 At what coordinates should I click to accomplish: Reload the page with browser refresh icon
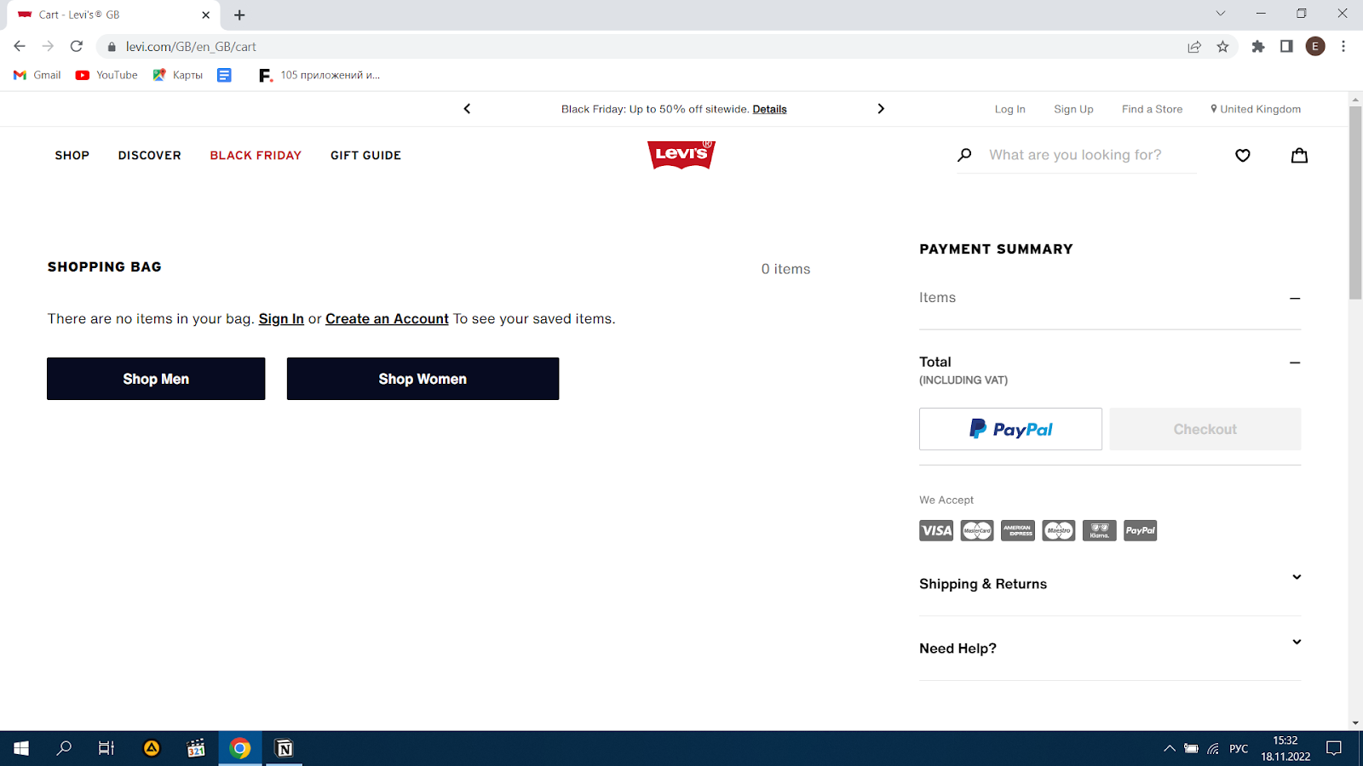coord(77,46)
